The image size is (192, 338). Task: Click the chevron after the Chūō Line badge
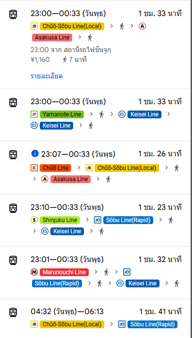79,168
